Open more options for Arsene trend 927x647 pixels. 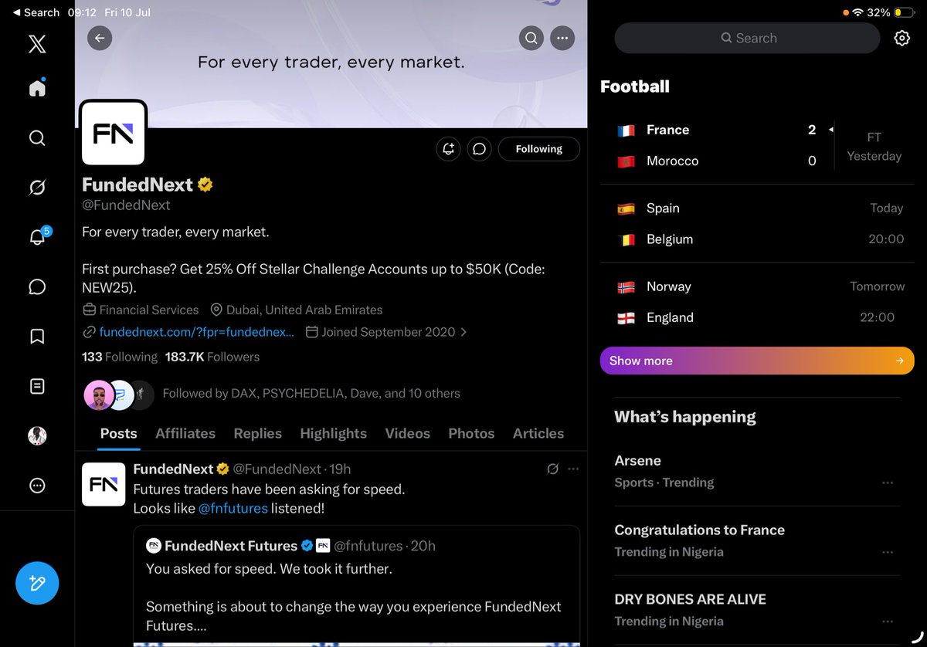click(x=888, y=483)
